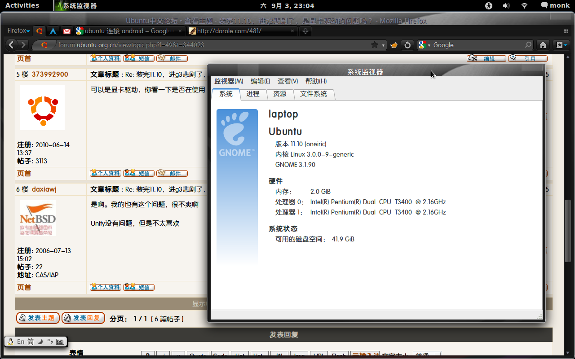Click the search magnifier icon

pos(528,45)
